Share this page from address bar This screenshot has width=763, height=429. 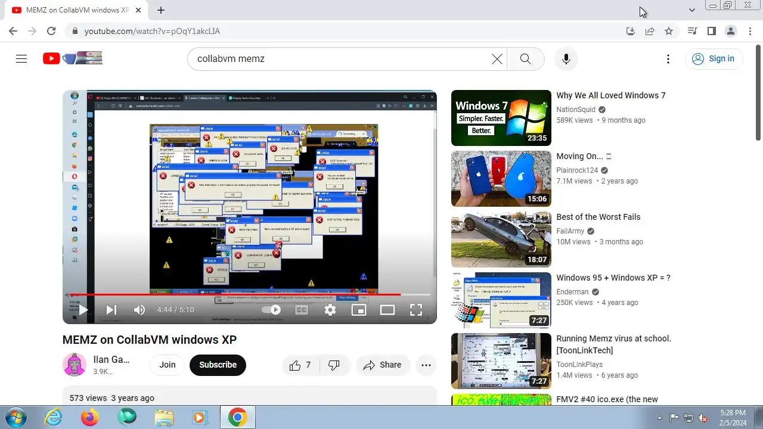pyautogui.click(x=650, y=31)
